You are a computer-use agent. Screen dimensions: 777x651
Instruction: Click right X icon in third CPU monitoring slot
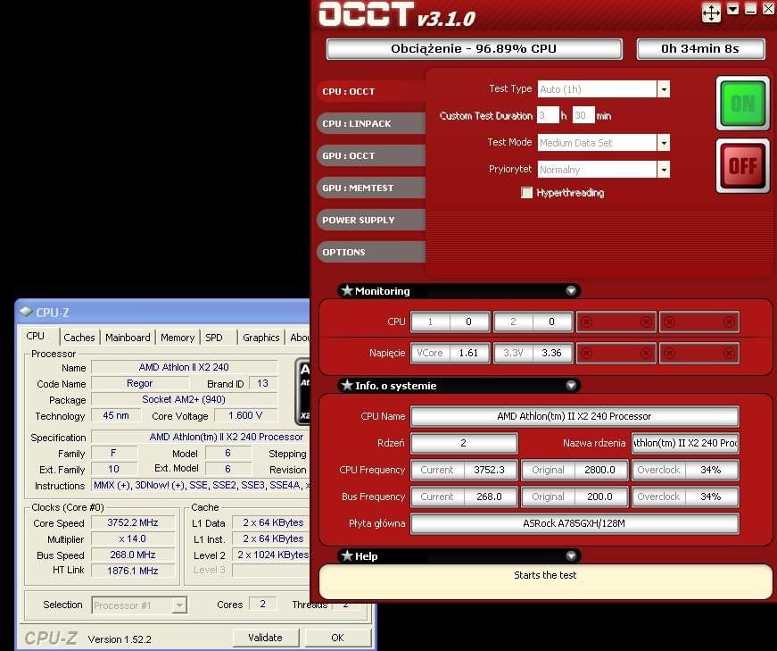tap(646, 322)
